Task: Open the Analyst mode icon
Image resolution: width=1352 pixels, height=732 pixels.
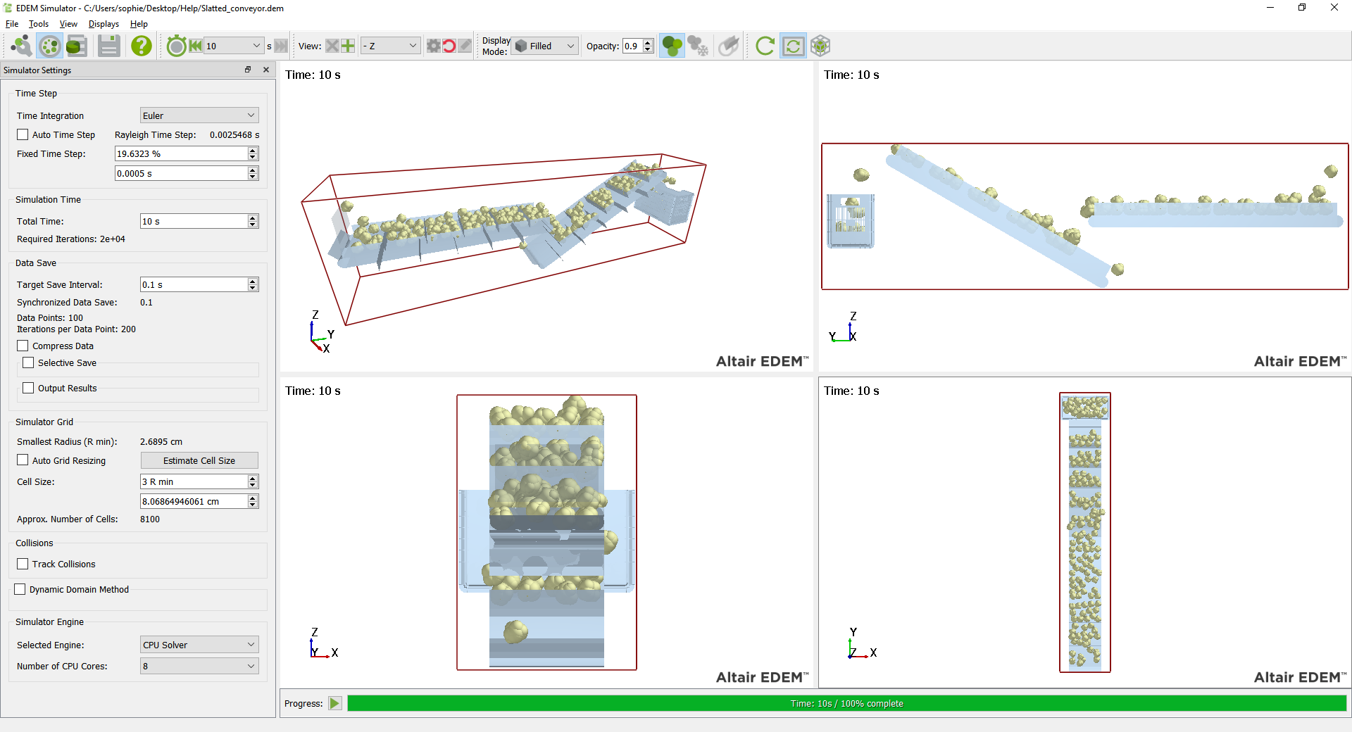Action: [x=76, y=46]
